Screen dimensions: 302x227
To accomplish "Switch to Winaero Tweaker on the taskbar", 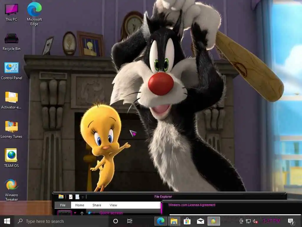I will click(x=214, y=221).
